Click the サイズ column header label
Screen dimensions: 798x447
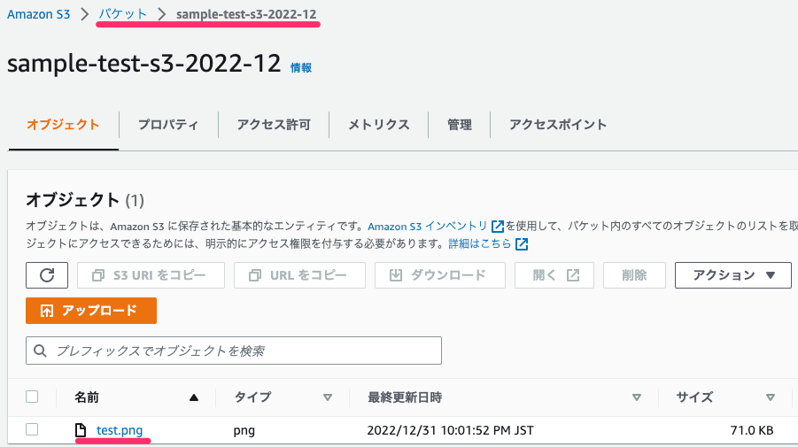(x=694, y=397)
